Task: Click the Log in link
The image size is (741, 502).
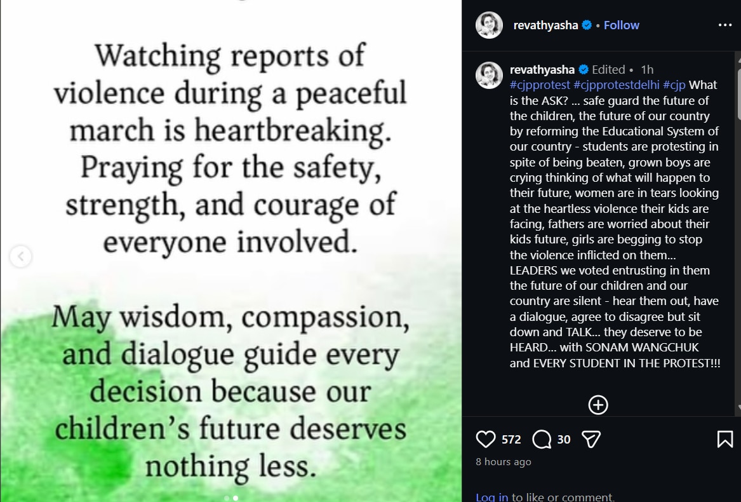Action: pyautogui.click(x=492, y=497)
